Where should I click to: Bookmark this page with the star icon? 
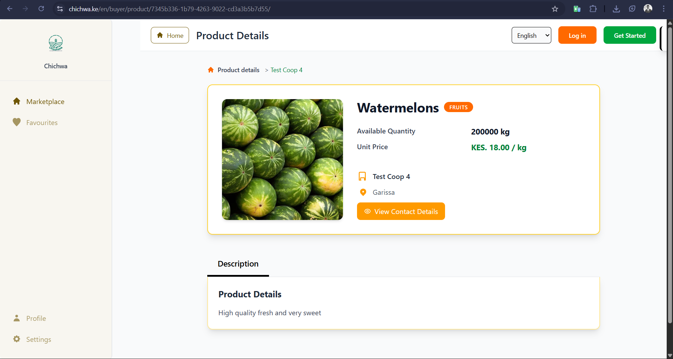tap(555, 9)
